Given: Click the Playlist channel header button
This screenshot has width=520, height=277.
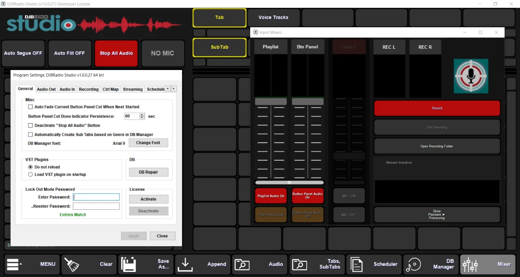Looking at the screenshot, I should [270, 47].
